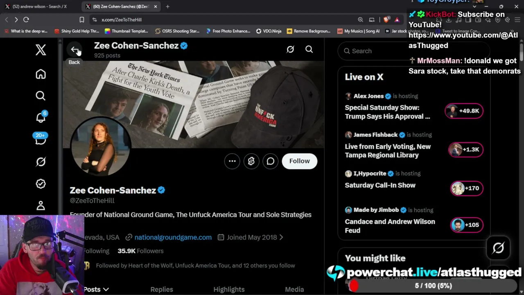Open the Verified checkmark sidebar item
Screen dimensions: 524x295
point(41,184)
